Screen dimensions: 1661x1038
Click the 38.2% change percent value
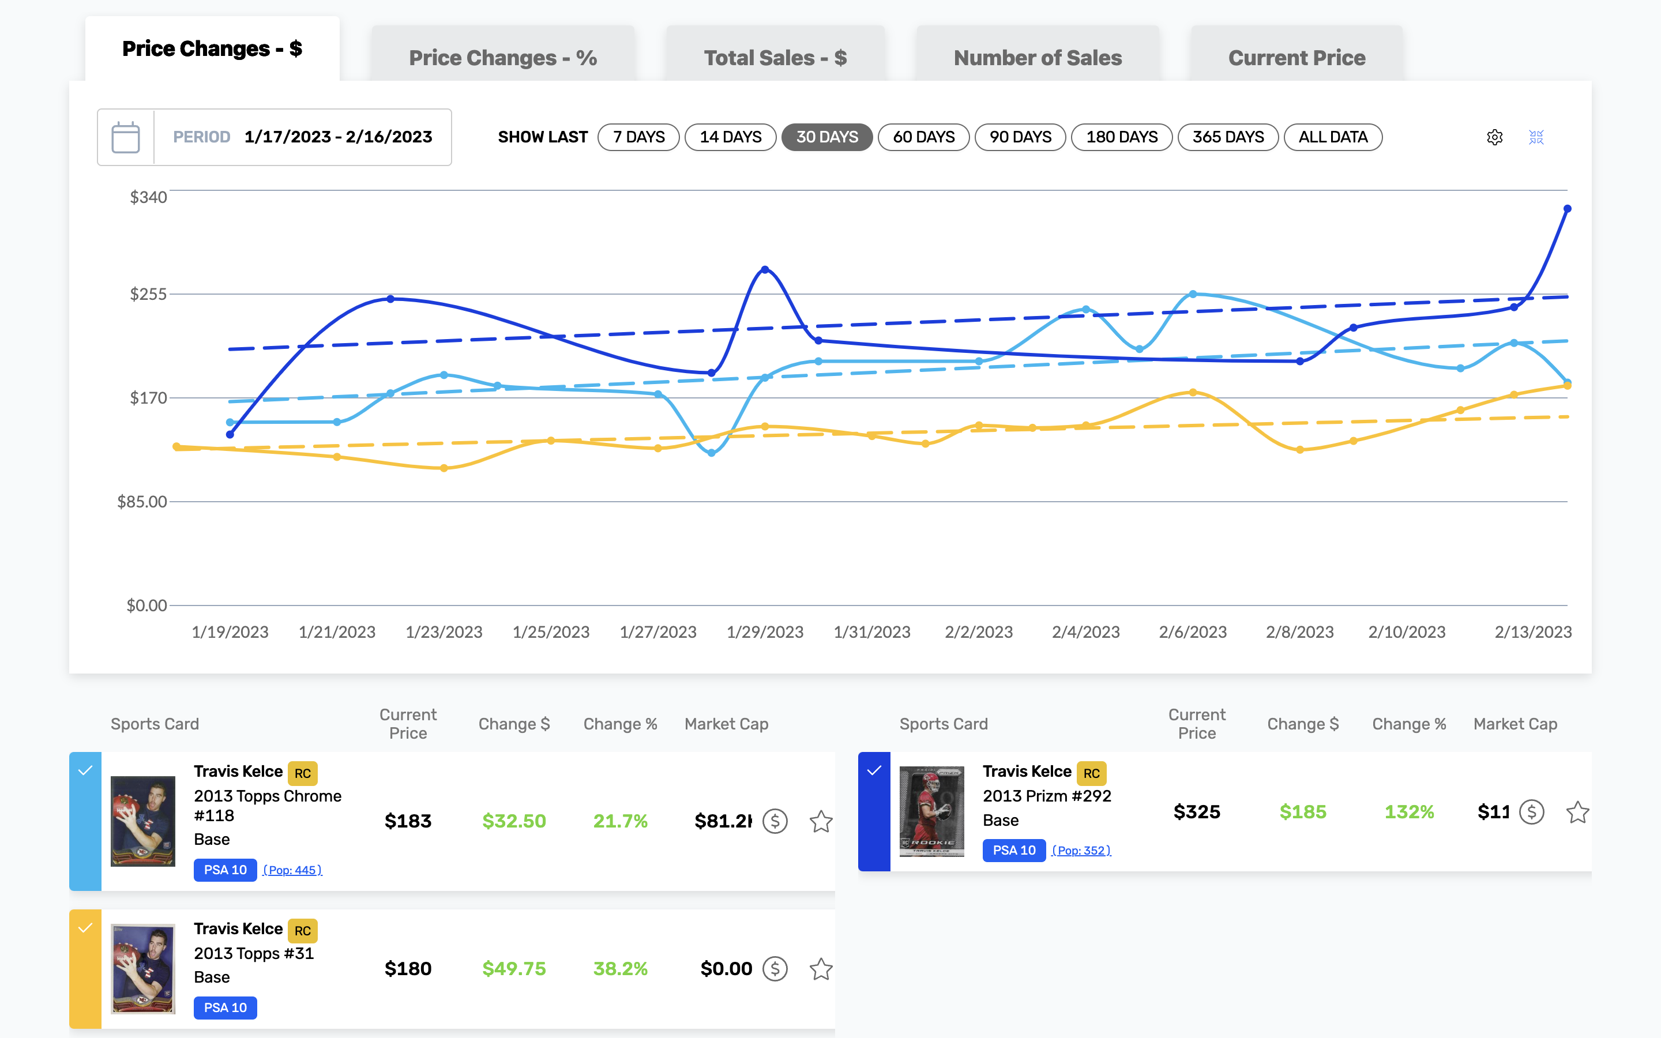pyautogui.click(x=621, y=969)
